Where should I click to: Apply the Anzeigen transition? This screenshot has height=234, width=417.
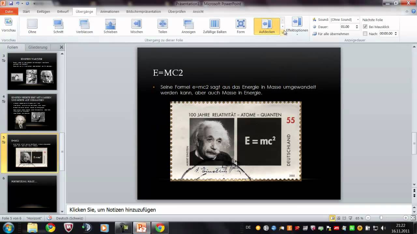point(189,26)
